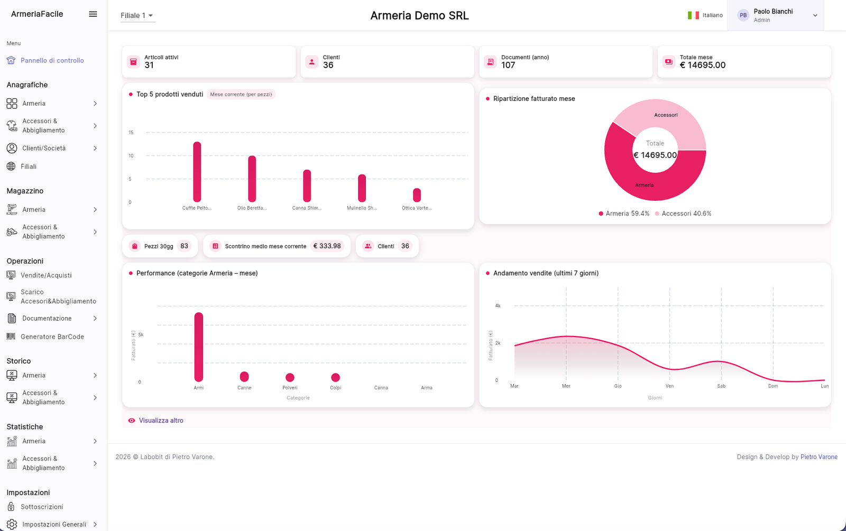The image size is (846, 531).
Task: Click the Sottoscrizioni lock icon
Action: click(11, 507)
